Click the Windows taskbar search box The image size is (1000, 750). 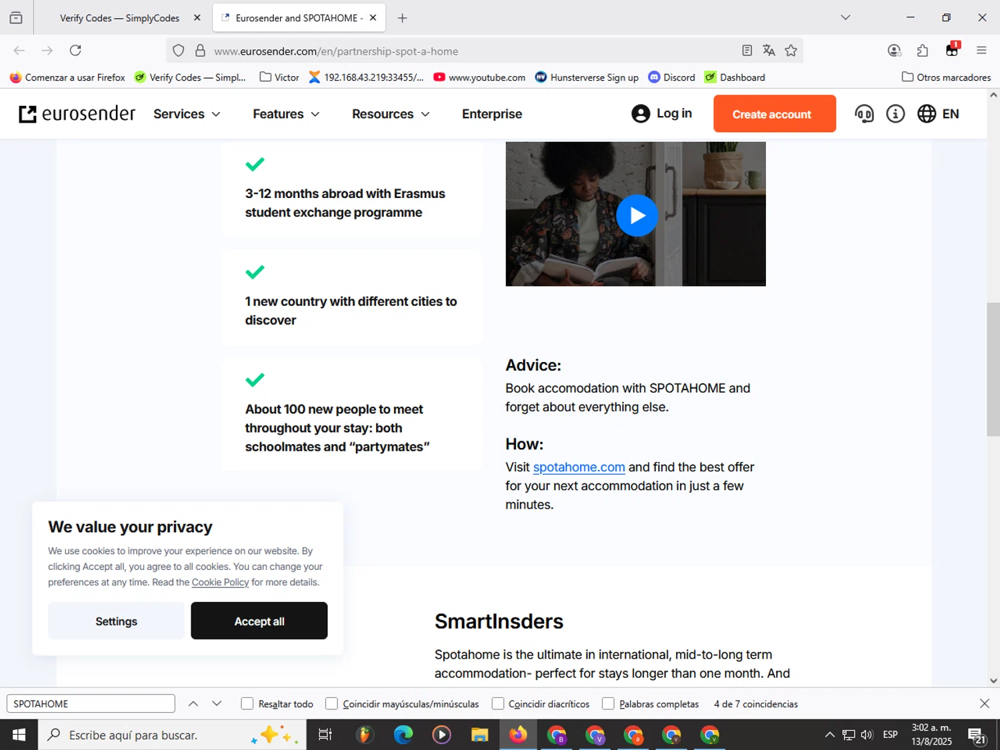point(172,735)
